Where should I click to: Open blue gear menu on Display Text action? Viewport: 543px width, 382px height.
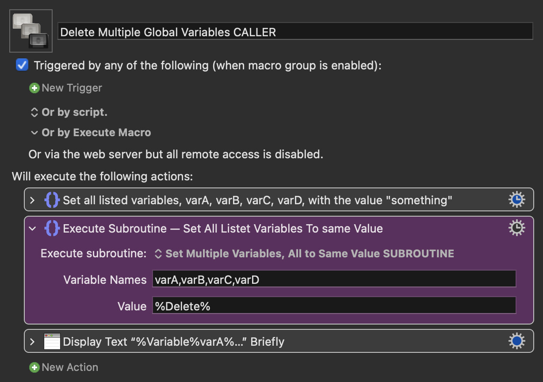(516, 341)
